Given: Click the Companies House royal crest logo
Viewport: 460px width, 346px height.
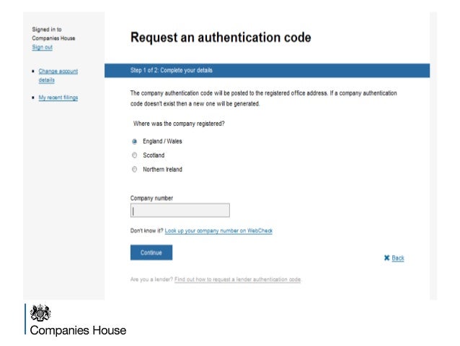Looking at the screenshot, I should click(x=40, y=313).
